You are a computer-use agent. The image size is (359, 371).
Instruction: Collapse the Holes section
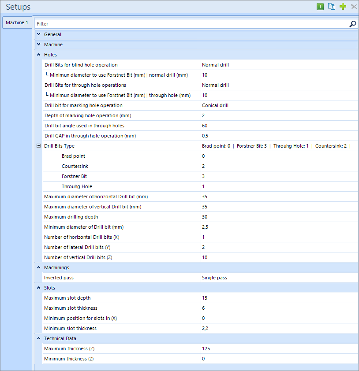tap(39, 55)
